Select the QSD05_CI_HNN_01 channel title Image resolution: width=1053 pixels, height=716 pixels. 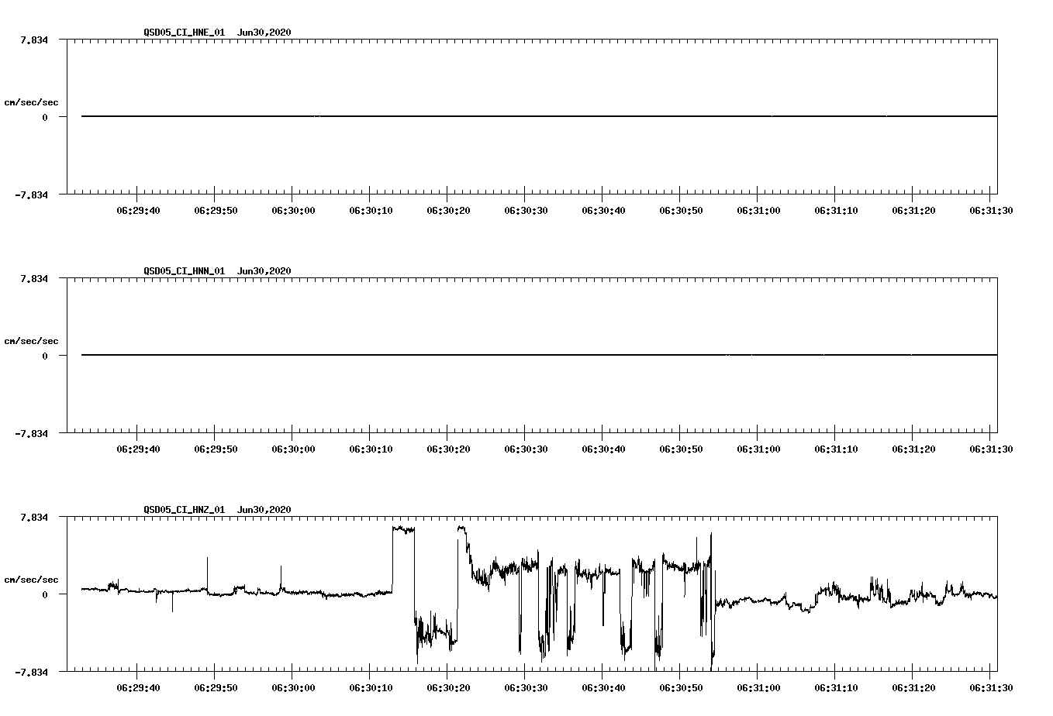[185, 271]
